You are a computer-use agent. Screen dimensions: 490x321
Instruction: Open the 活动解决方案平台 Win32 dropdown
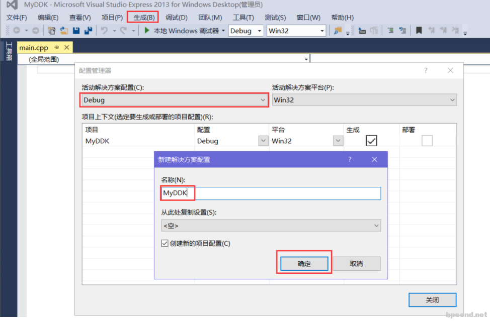364,100
